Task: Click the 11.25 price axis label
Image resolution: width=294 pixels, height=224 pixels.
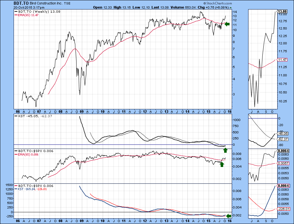Action: (x=282, y=67)
